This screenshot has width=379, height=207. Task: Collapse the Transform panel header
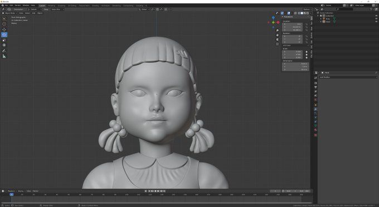(288, 17)
